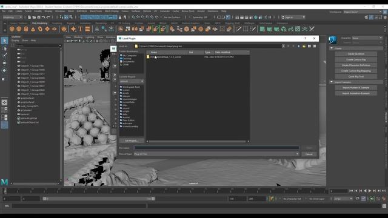Screen dimensions: 388x218
Task: Create a polygon sphere from the shelf
Action: tap(12, 29)
